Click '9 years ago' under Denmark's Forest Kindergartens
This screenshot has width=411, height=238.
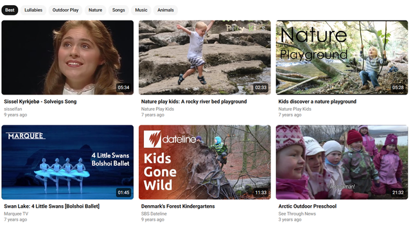(x=153, y=219)
